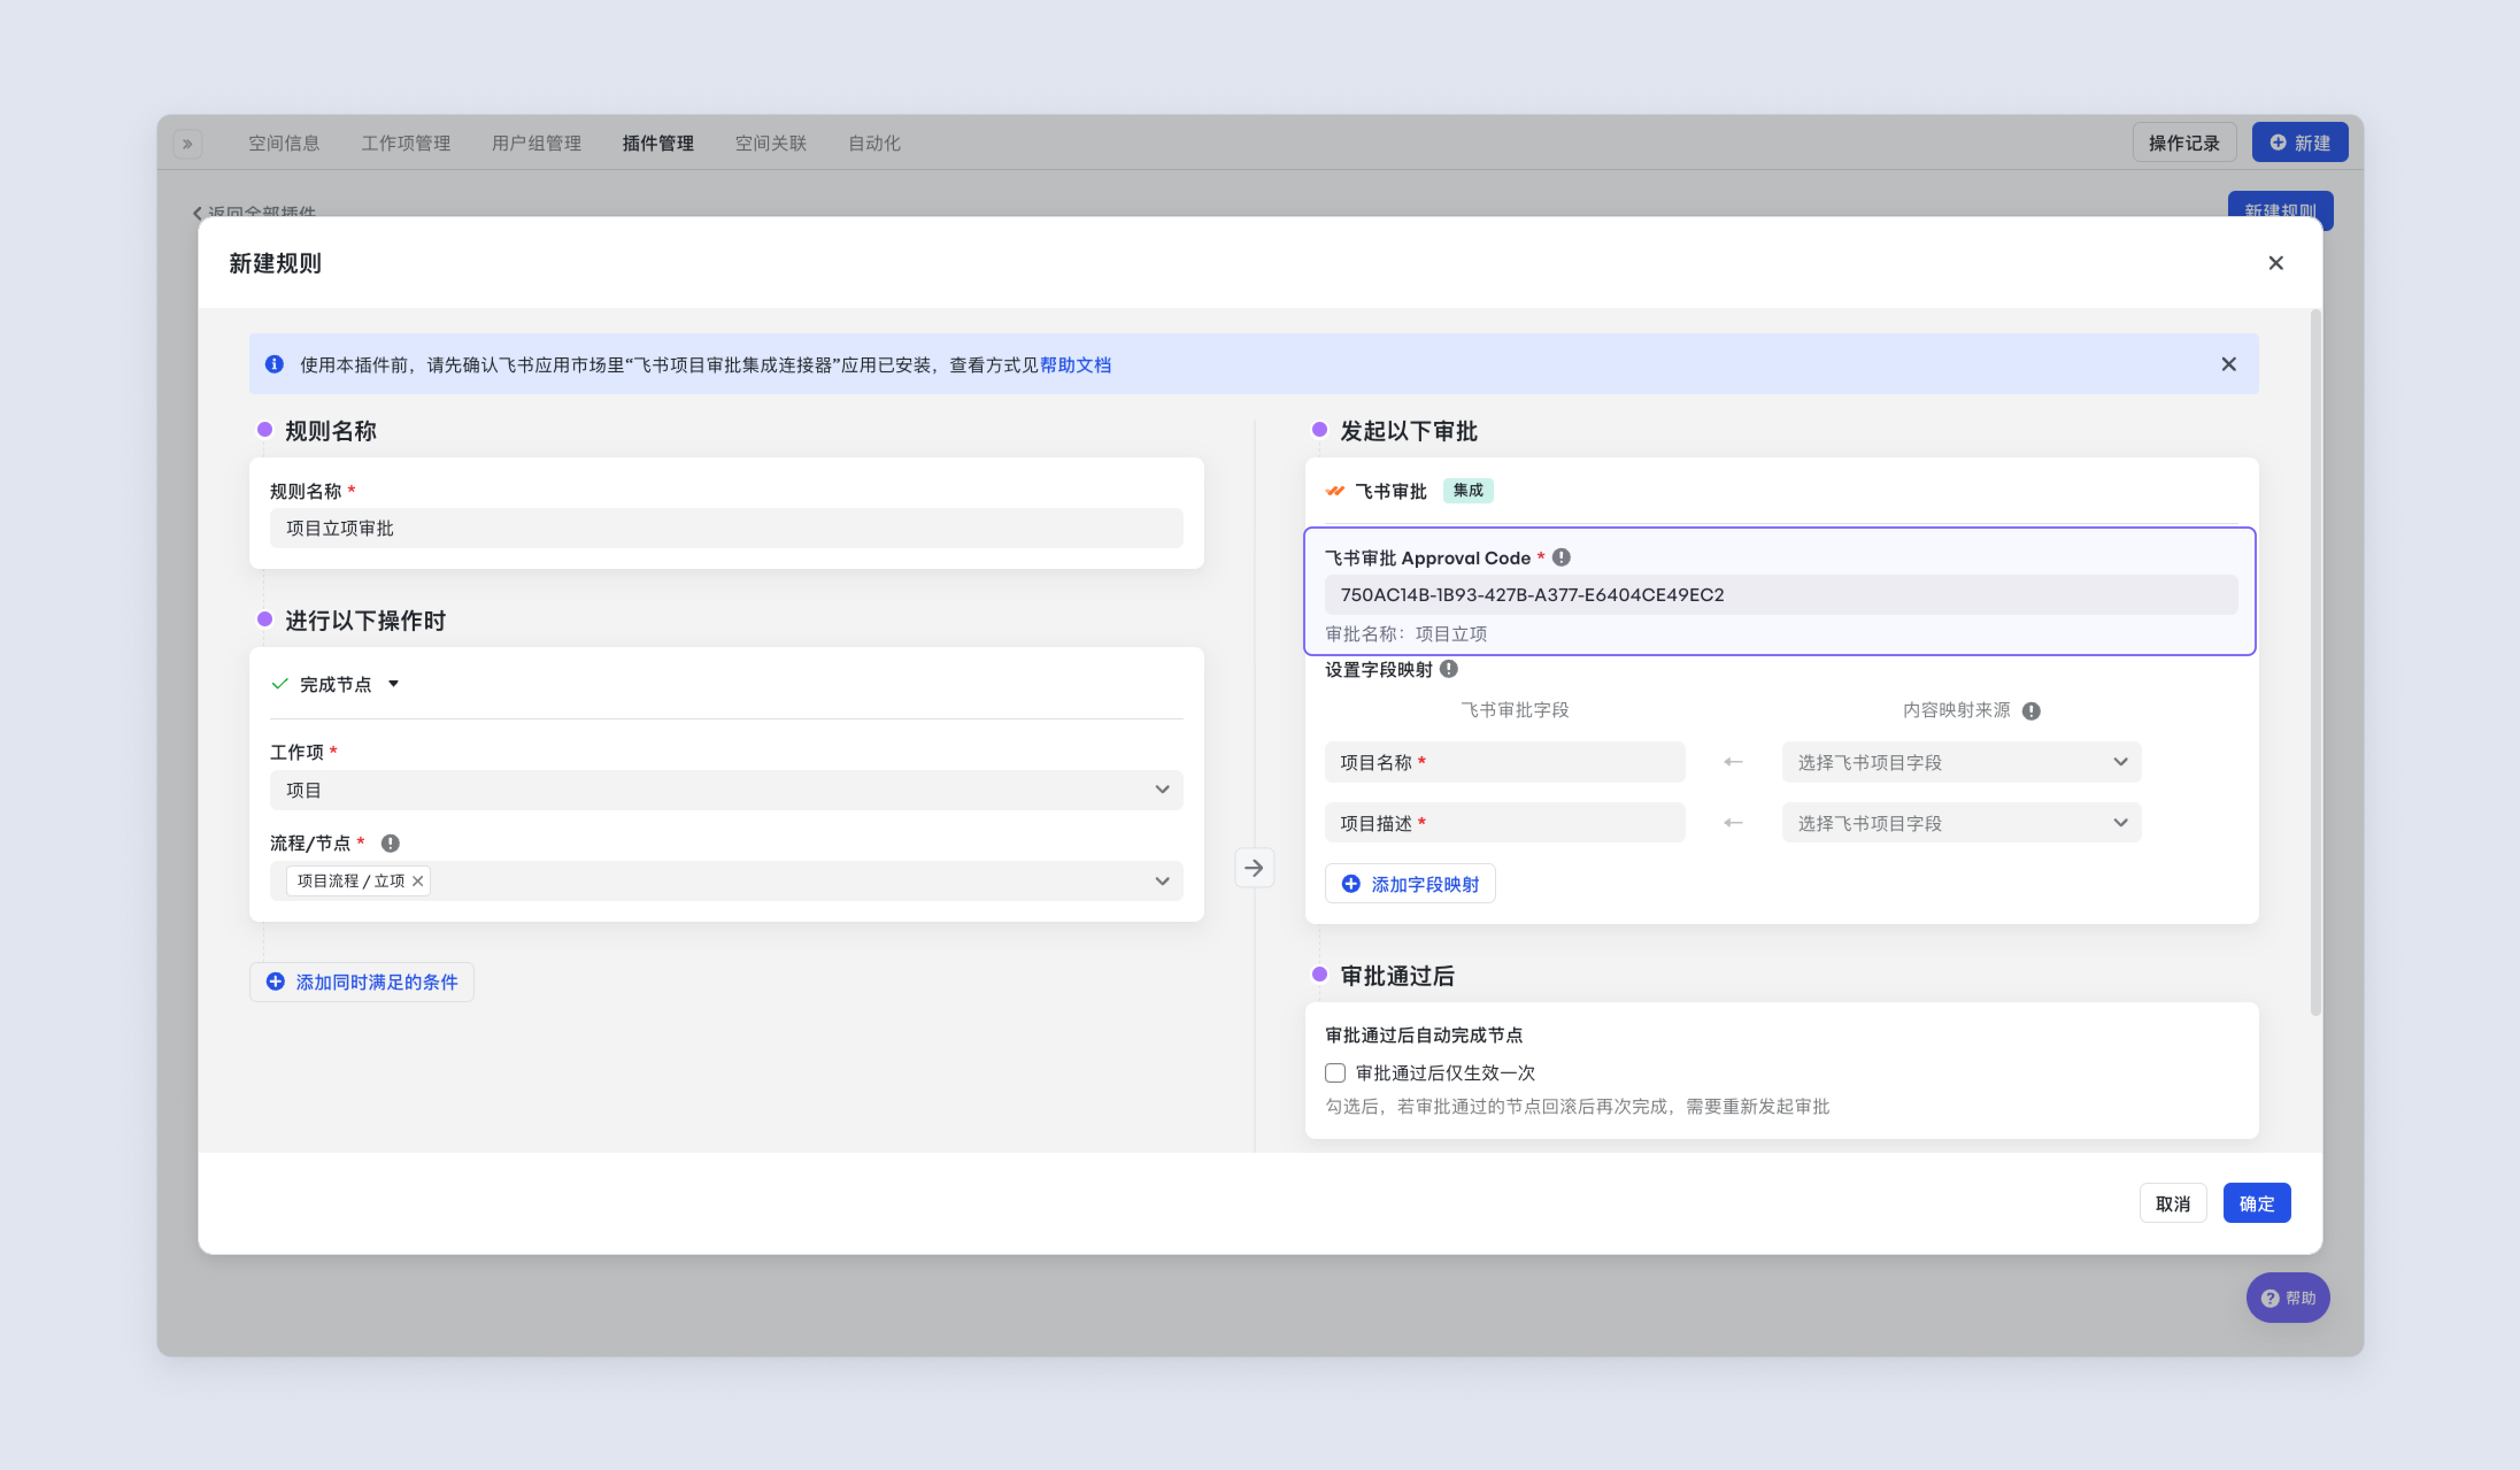Open the 帮助文档 link
This screenshot has width=2520, height=1470.
1075,365
